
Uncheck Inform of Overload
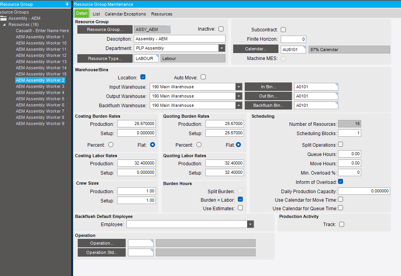[340, 182]
